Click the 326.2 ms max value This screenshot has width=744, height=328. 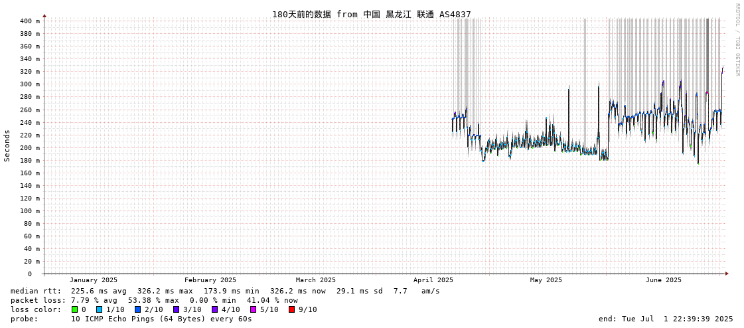(165, 291)
